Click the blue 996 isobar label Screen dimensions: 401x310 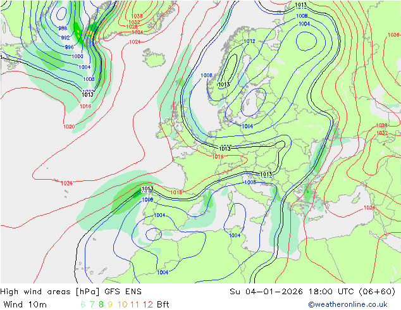pyautogui.click(x=69, y=47)
